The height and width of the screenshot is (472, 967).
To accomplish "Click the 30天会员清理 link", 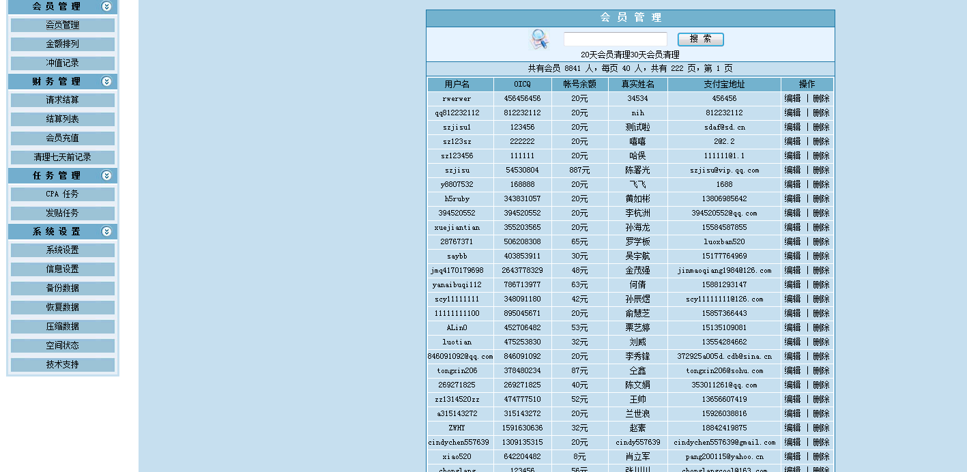I will [655, 55].
